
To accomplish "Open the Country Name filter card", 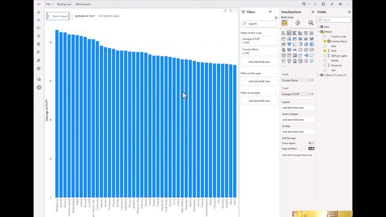I will pyautogui.click(x=259, y=51).
